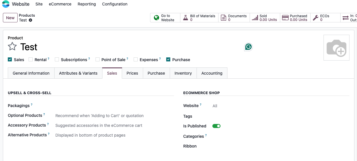Enable the Rental checkbox
Screen dimensions: 357x161
click(31, 60)
